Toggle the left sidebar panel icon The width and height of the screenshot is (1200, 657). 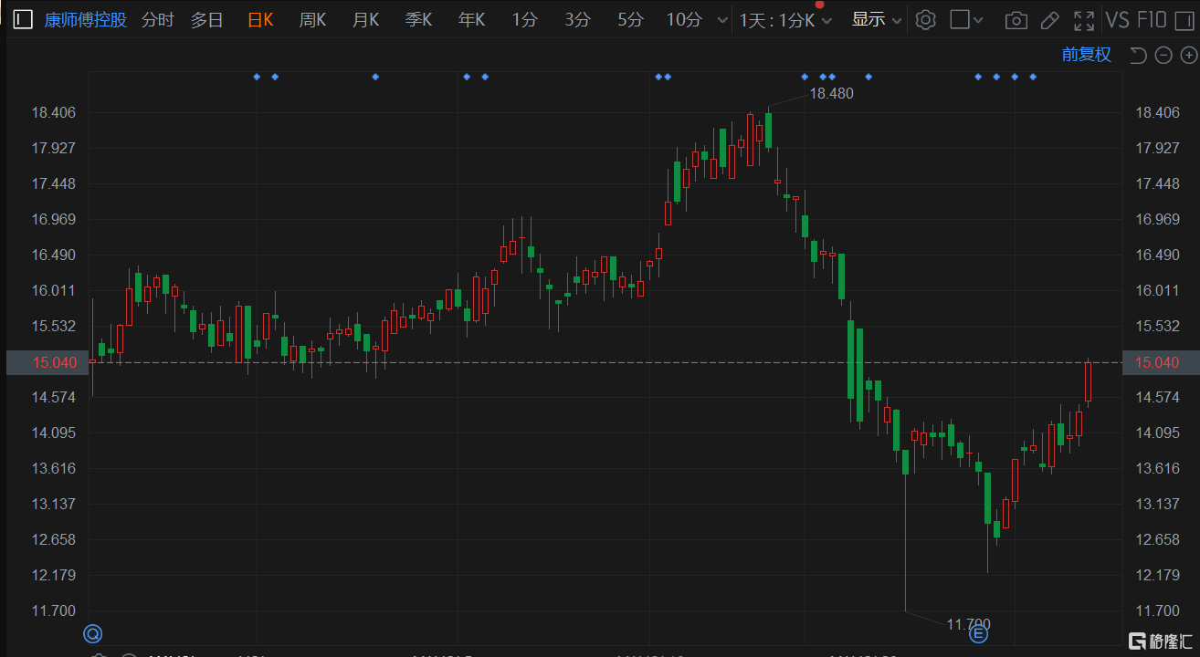23,20
